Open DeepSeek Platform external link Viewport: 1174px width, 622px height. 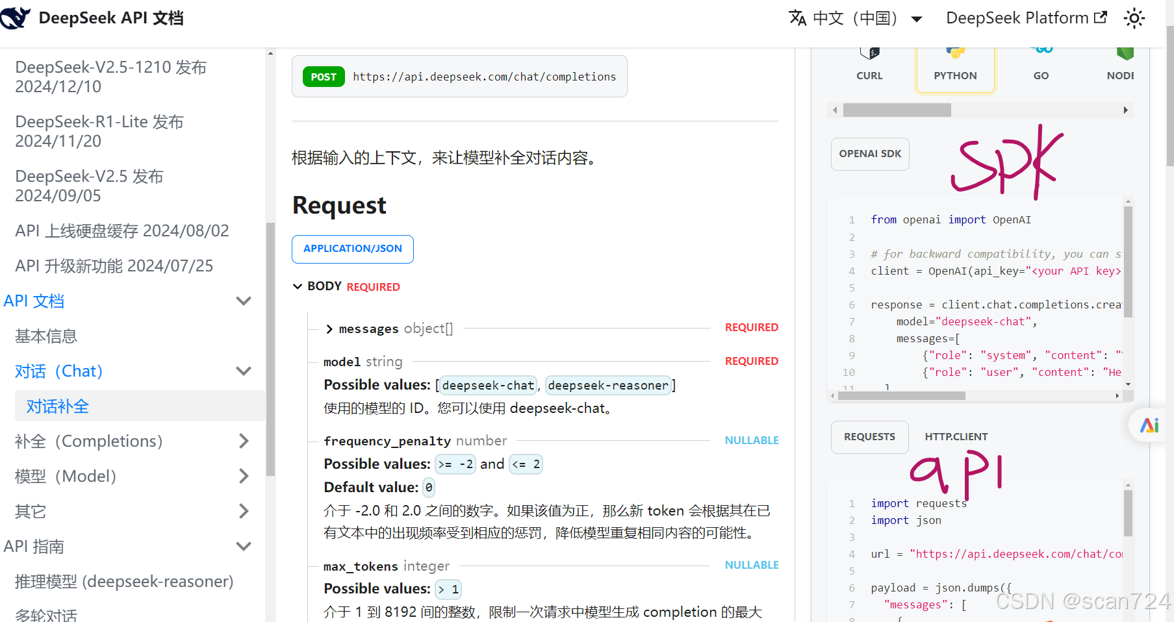(1027, 18)
